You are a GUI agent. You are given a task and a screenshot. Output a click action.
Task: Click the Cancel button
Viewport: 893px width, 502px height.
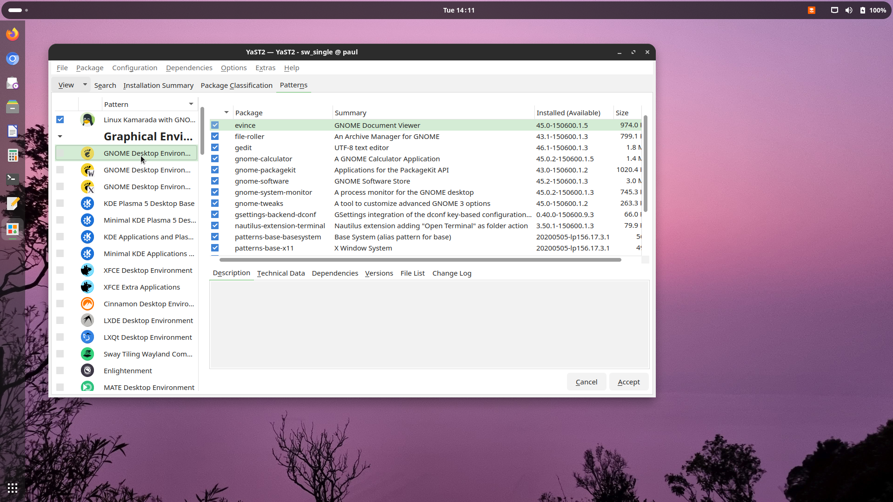[x=586, y=382]
